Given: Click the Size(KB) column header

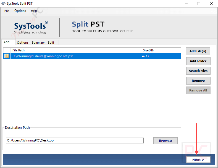Looking at the screenshot, I should [161, 50].
